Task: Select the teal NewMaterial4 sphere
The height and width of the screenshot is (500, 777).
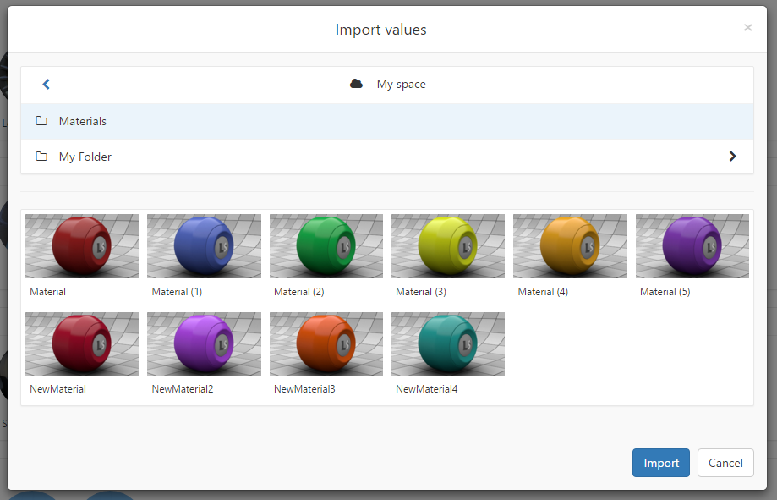Action: [447, 343]
